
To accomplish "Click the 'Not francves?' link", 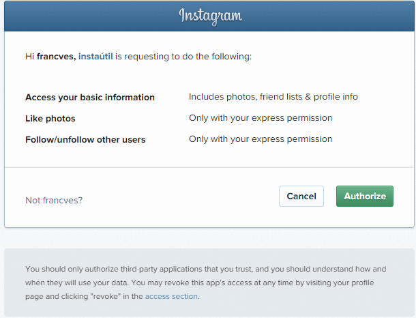I will click(x=54, y=200).
